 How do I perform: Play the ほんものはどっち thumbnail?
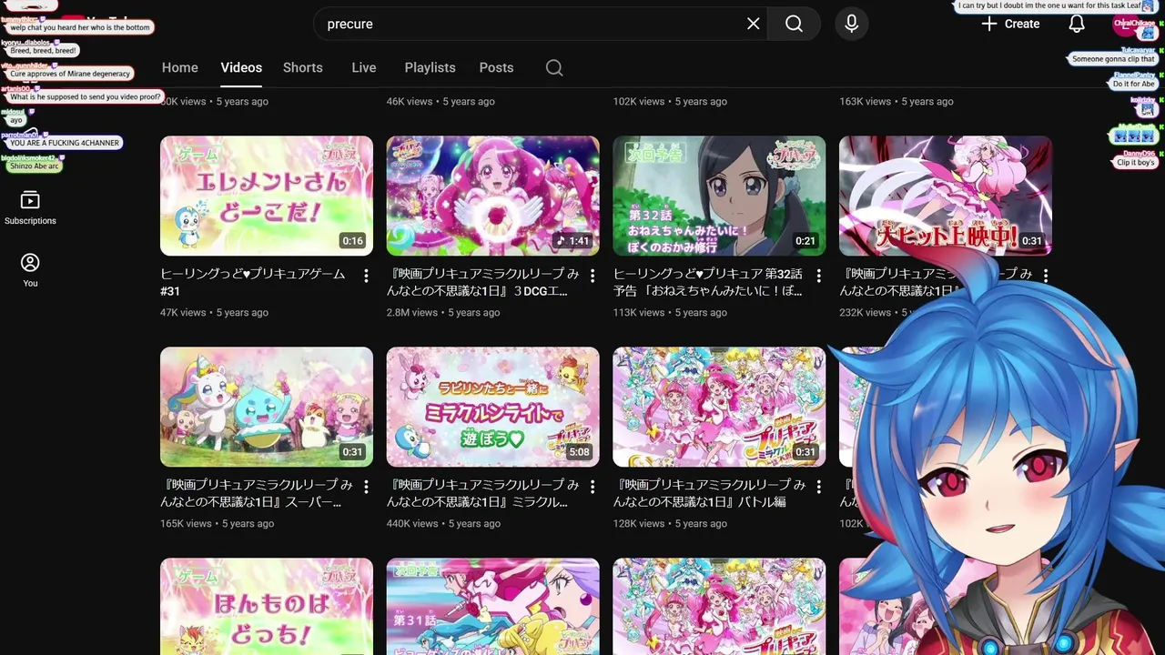(267, 606)
